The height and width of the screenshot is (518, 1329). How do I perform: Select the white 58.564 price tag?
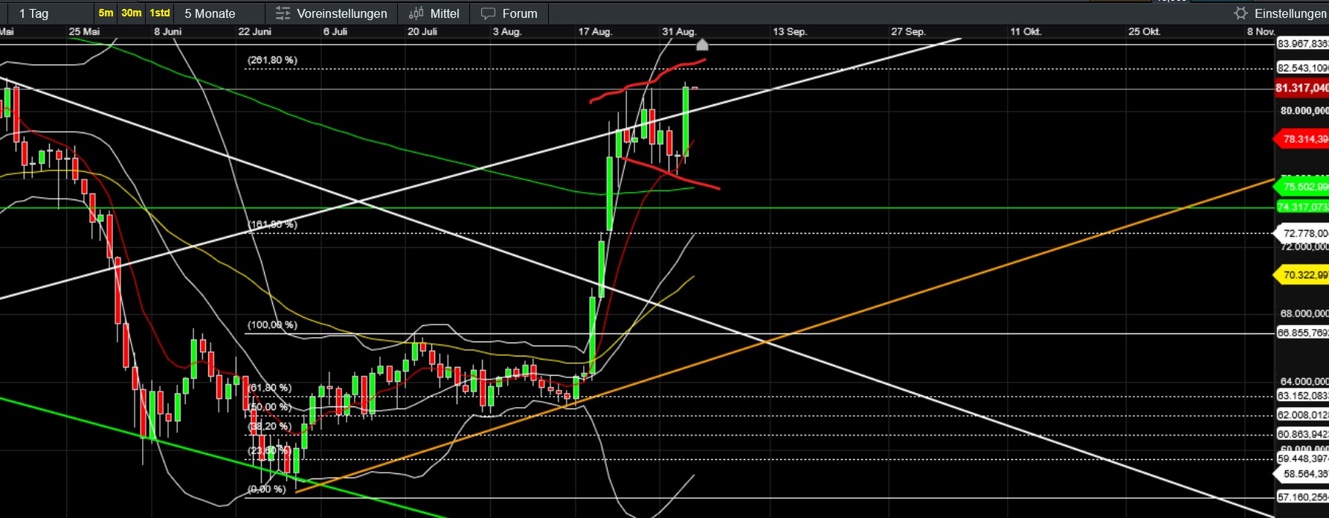1301,473
